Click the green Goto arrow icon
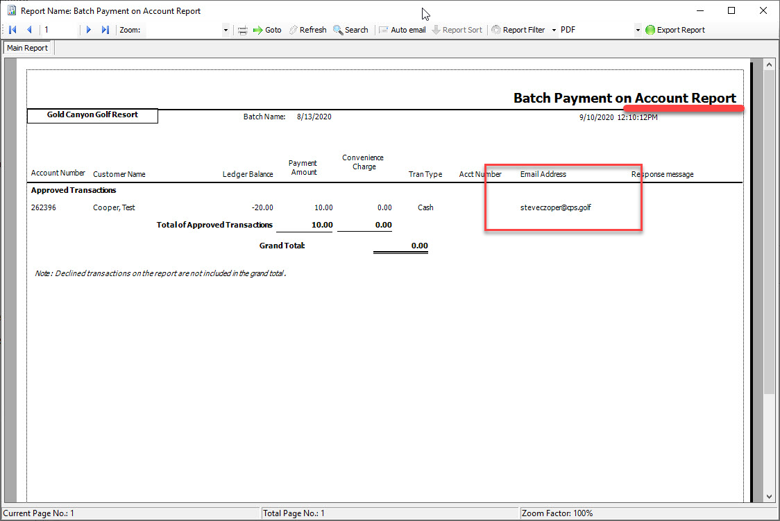Image resolution: width=780 pixels, height=521 pixels. point(257,29)
